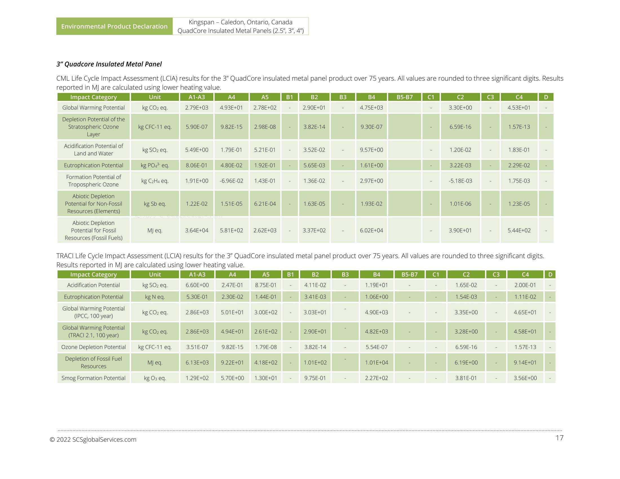The width and height of the screenshot is (620, 479).
Task: Select Global Warming Potential (TRACI 2.1, 100 year) label
Action: [93, 331]
